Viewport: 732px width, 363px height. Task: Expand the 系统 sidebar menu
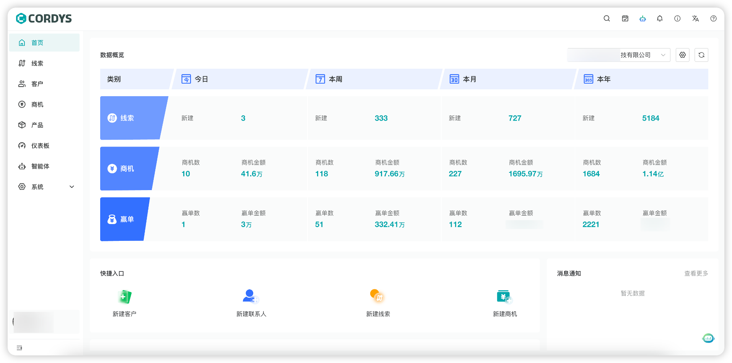[46, 187]
